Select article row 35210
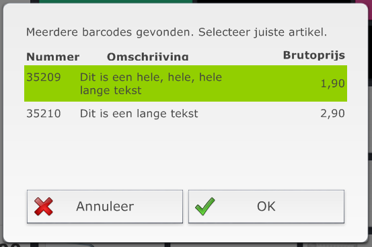Image resolution: width=372 pixels, height=247 pixels. click(186, 114)
